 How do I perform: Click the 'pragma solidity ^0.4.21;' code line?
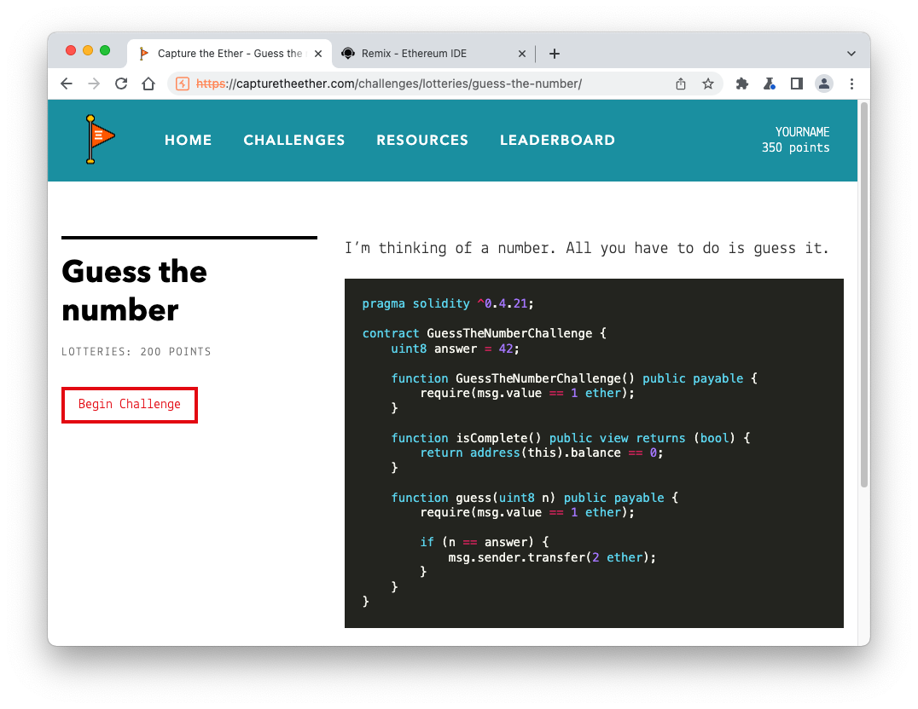pyautogui.click(x=448, y=303)
